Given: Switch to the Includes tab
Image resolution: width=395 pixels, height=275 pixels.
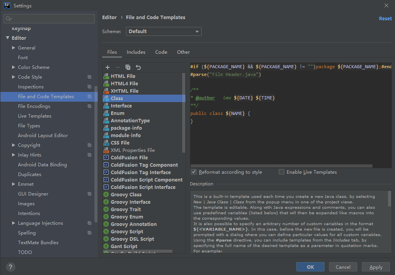Looking at the screenshot, I should (x=136, y=52).
